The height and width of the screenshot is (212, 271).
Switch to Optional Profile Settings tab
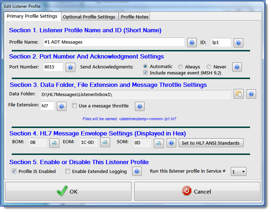pos(89,17)
